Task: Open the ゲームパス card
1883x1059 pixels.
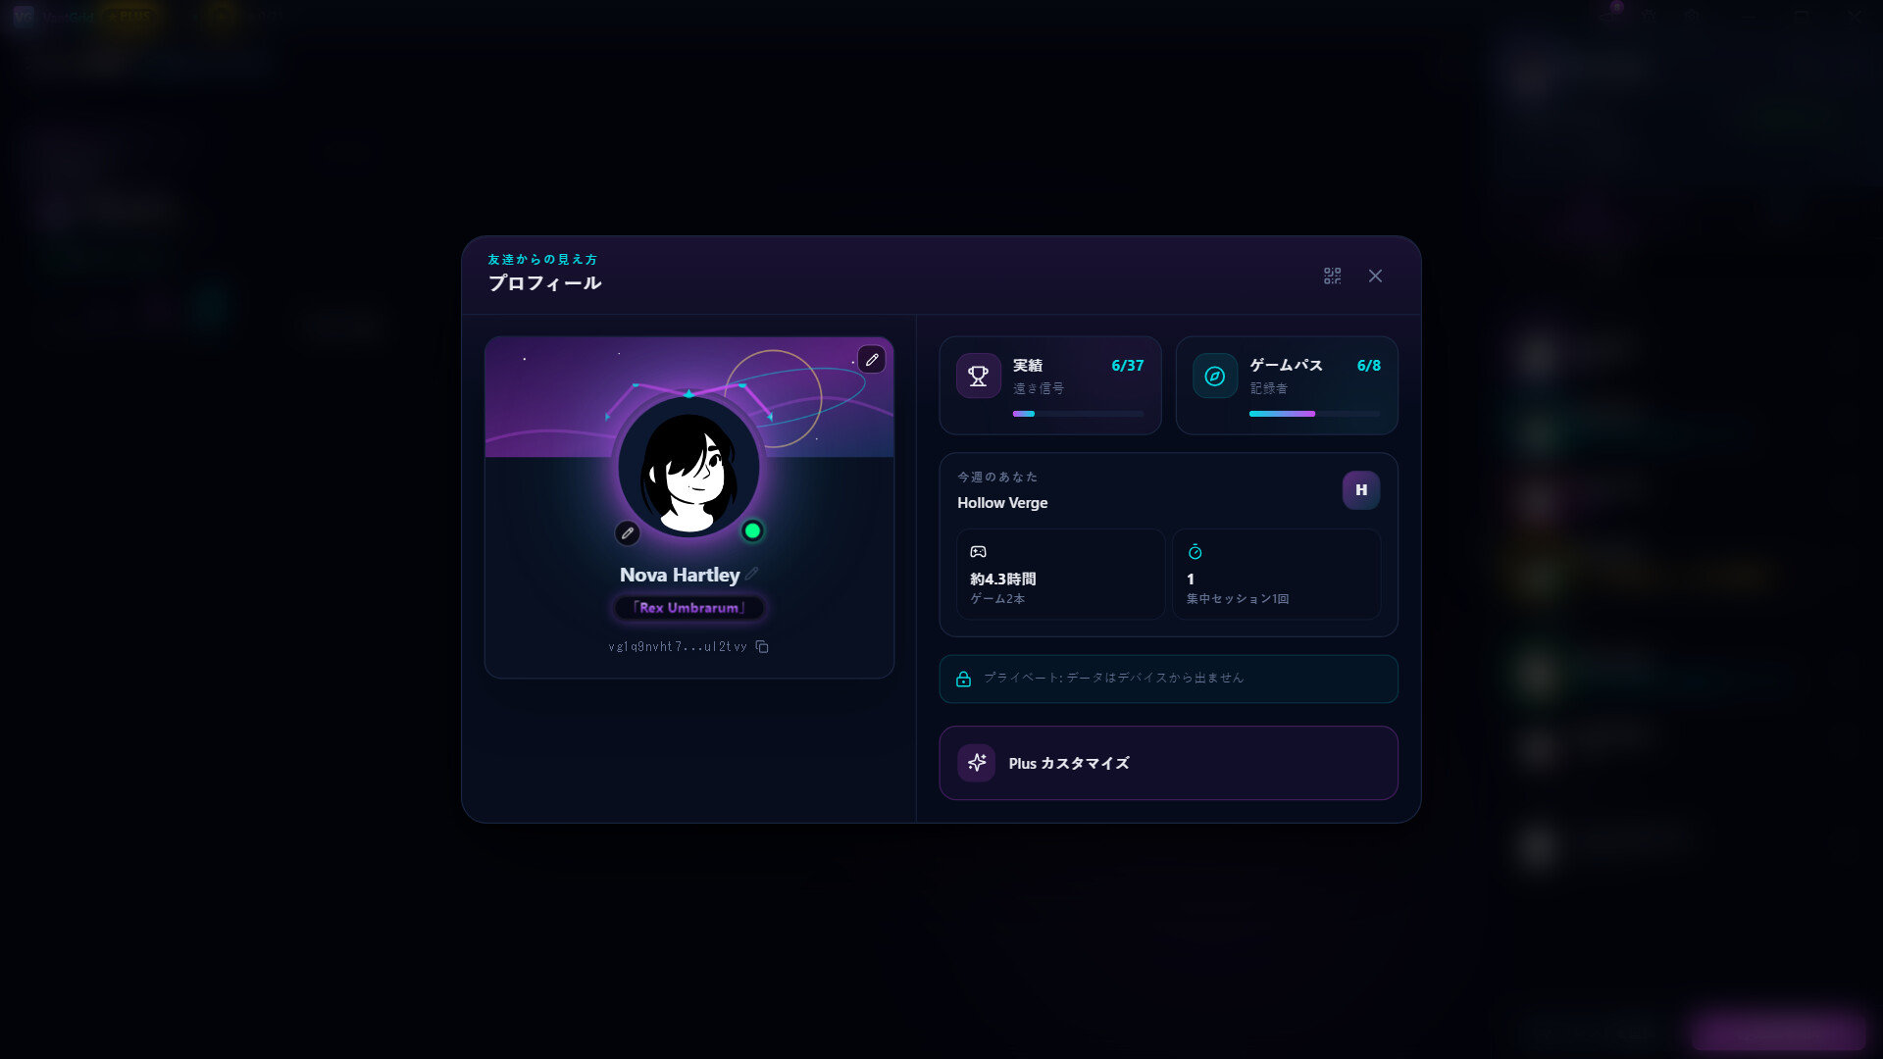Action: coord(1287,385)
